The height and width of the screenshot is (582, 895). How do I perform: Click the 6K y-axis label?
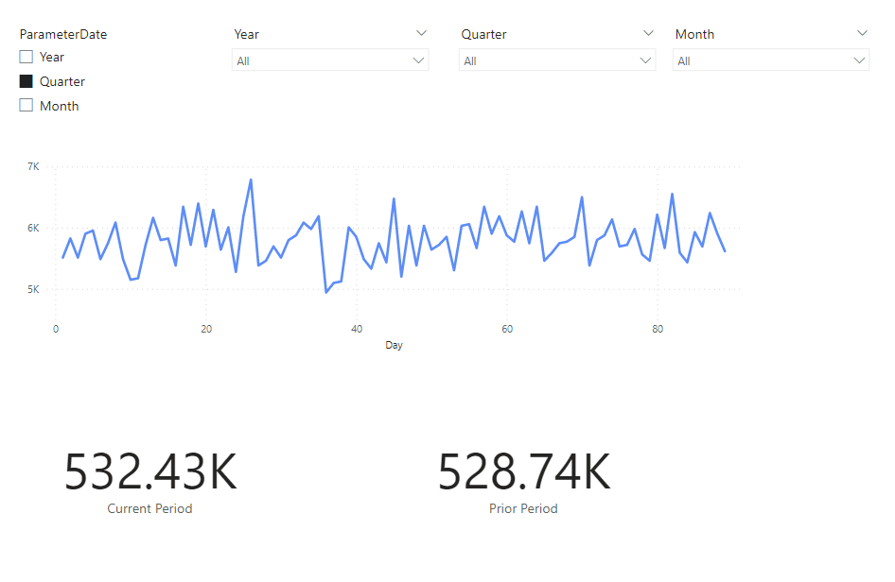[34, 228]
